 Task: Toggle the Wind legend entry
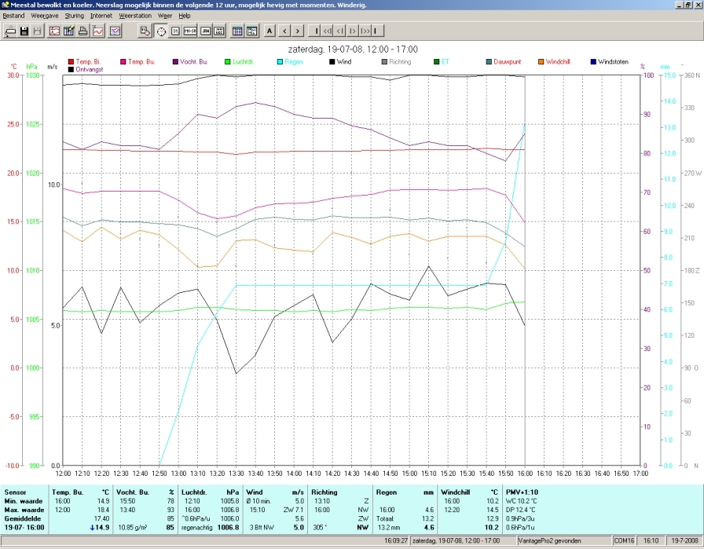[340, 62]
